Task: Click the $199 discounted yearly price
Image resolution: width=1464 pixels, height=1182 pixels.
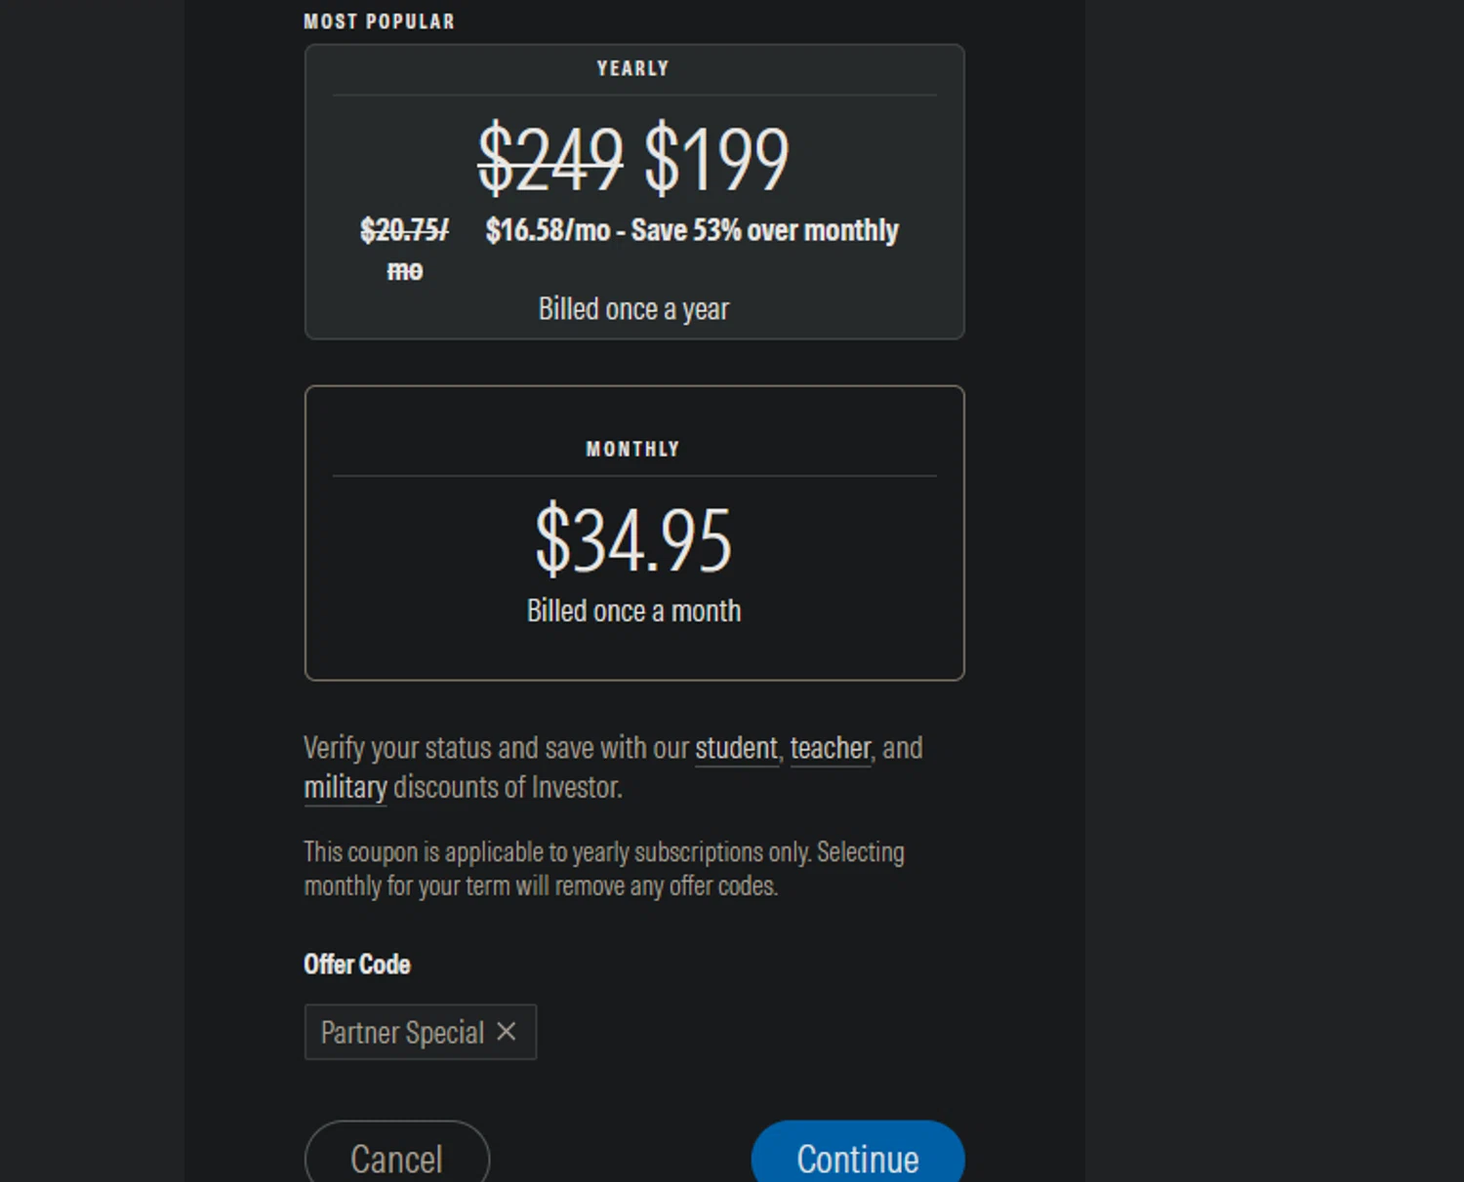Action: click(x=716, y=159)
